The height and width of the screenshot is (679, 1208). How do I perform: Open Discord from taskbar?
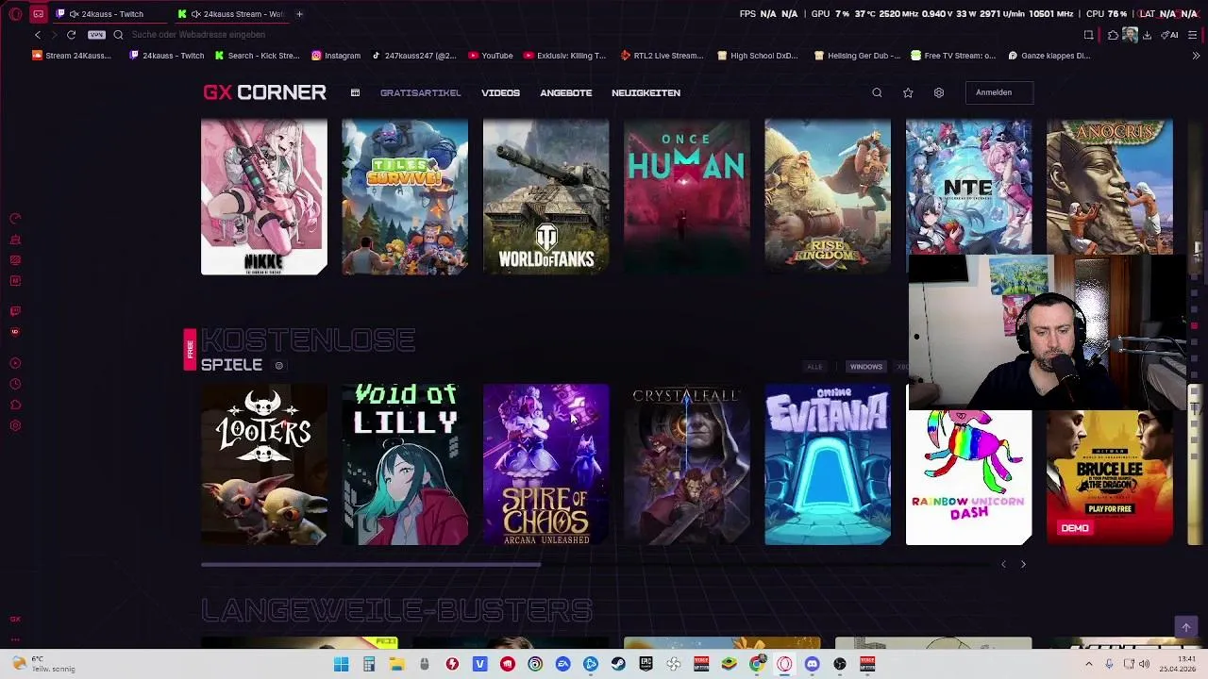812,664
